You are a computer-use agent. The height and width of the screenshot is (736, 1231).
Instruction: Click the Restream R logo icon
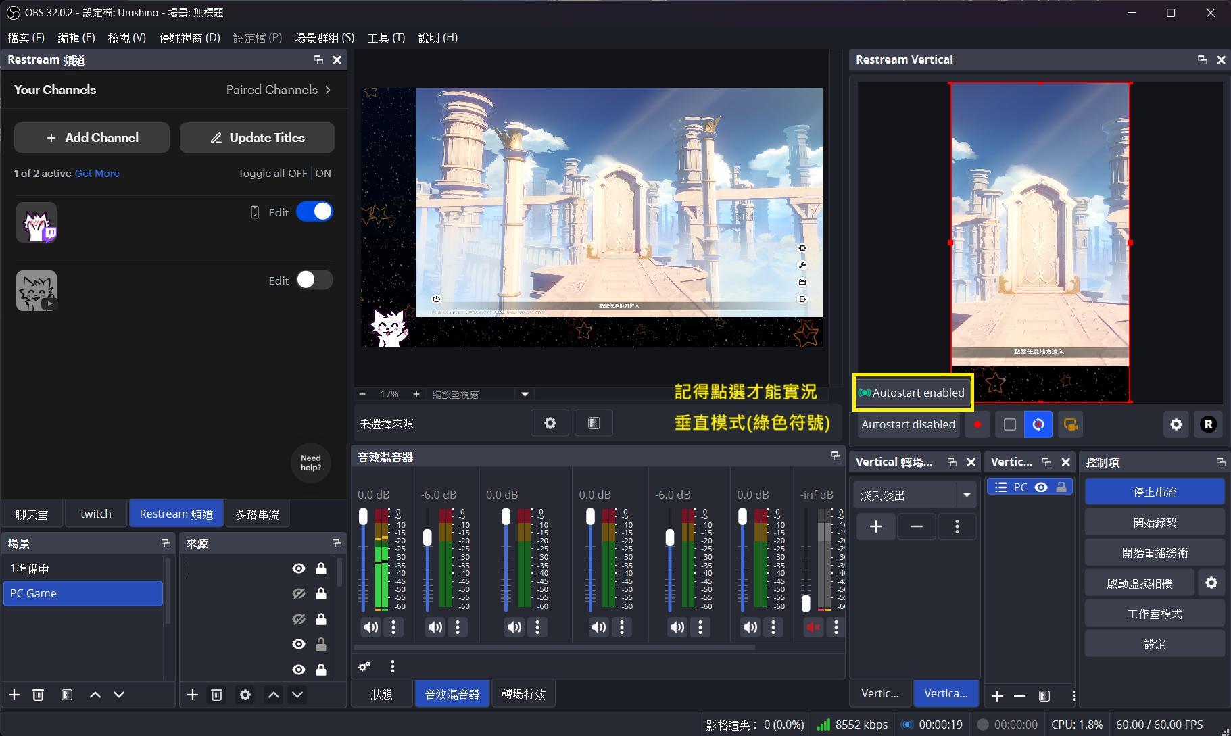[1208, 424]
